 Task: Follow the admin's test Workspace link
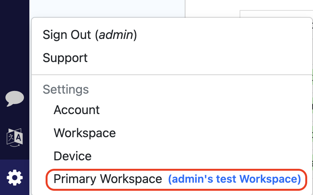tap(234, 179)
